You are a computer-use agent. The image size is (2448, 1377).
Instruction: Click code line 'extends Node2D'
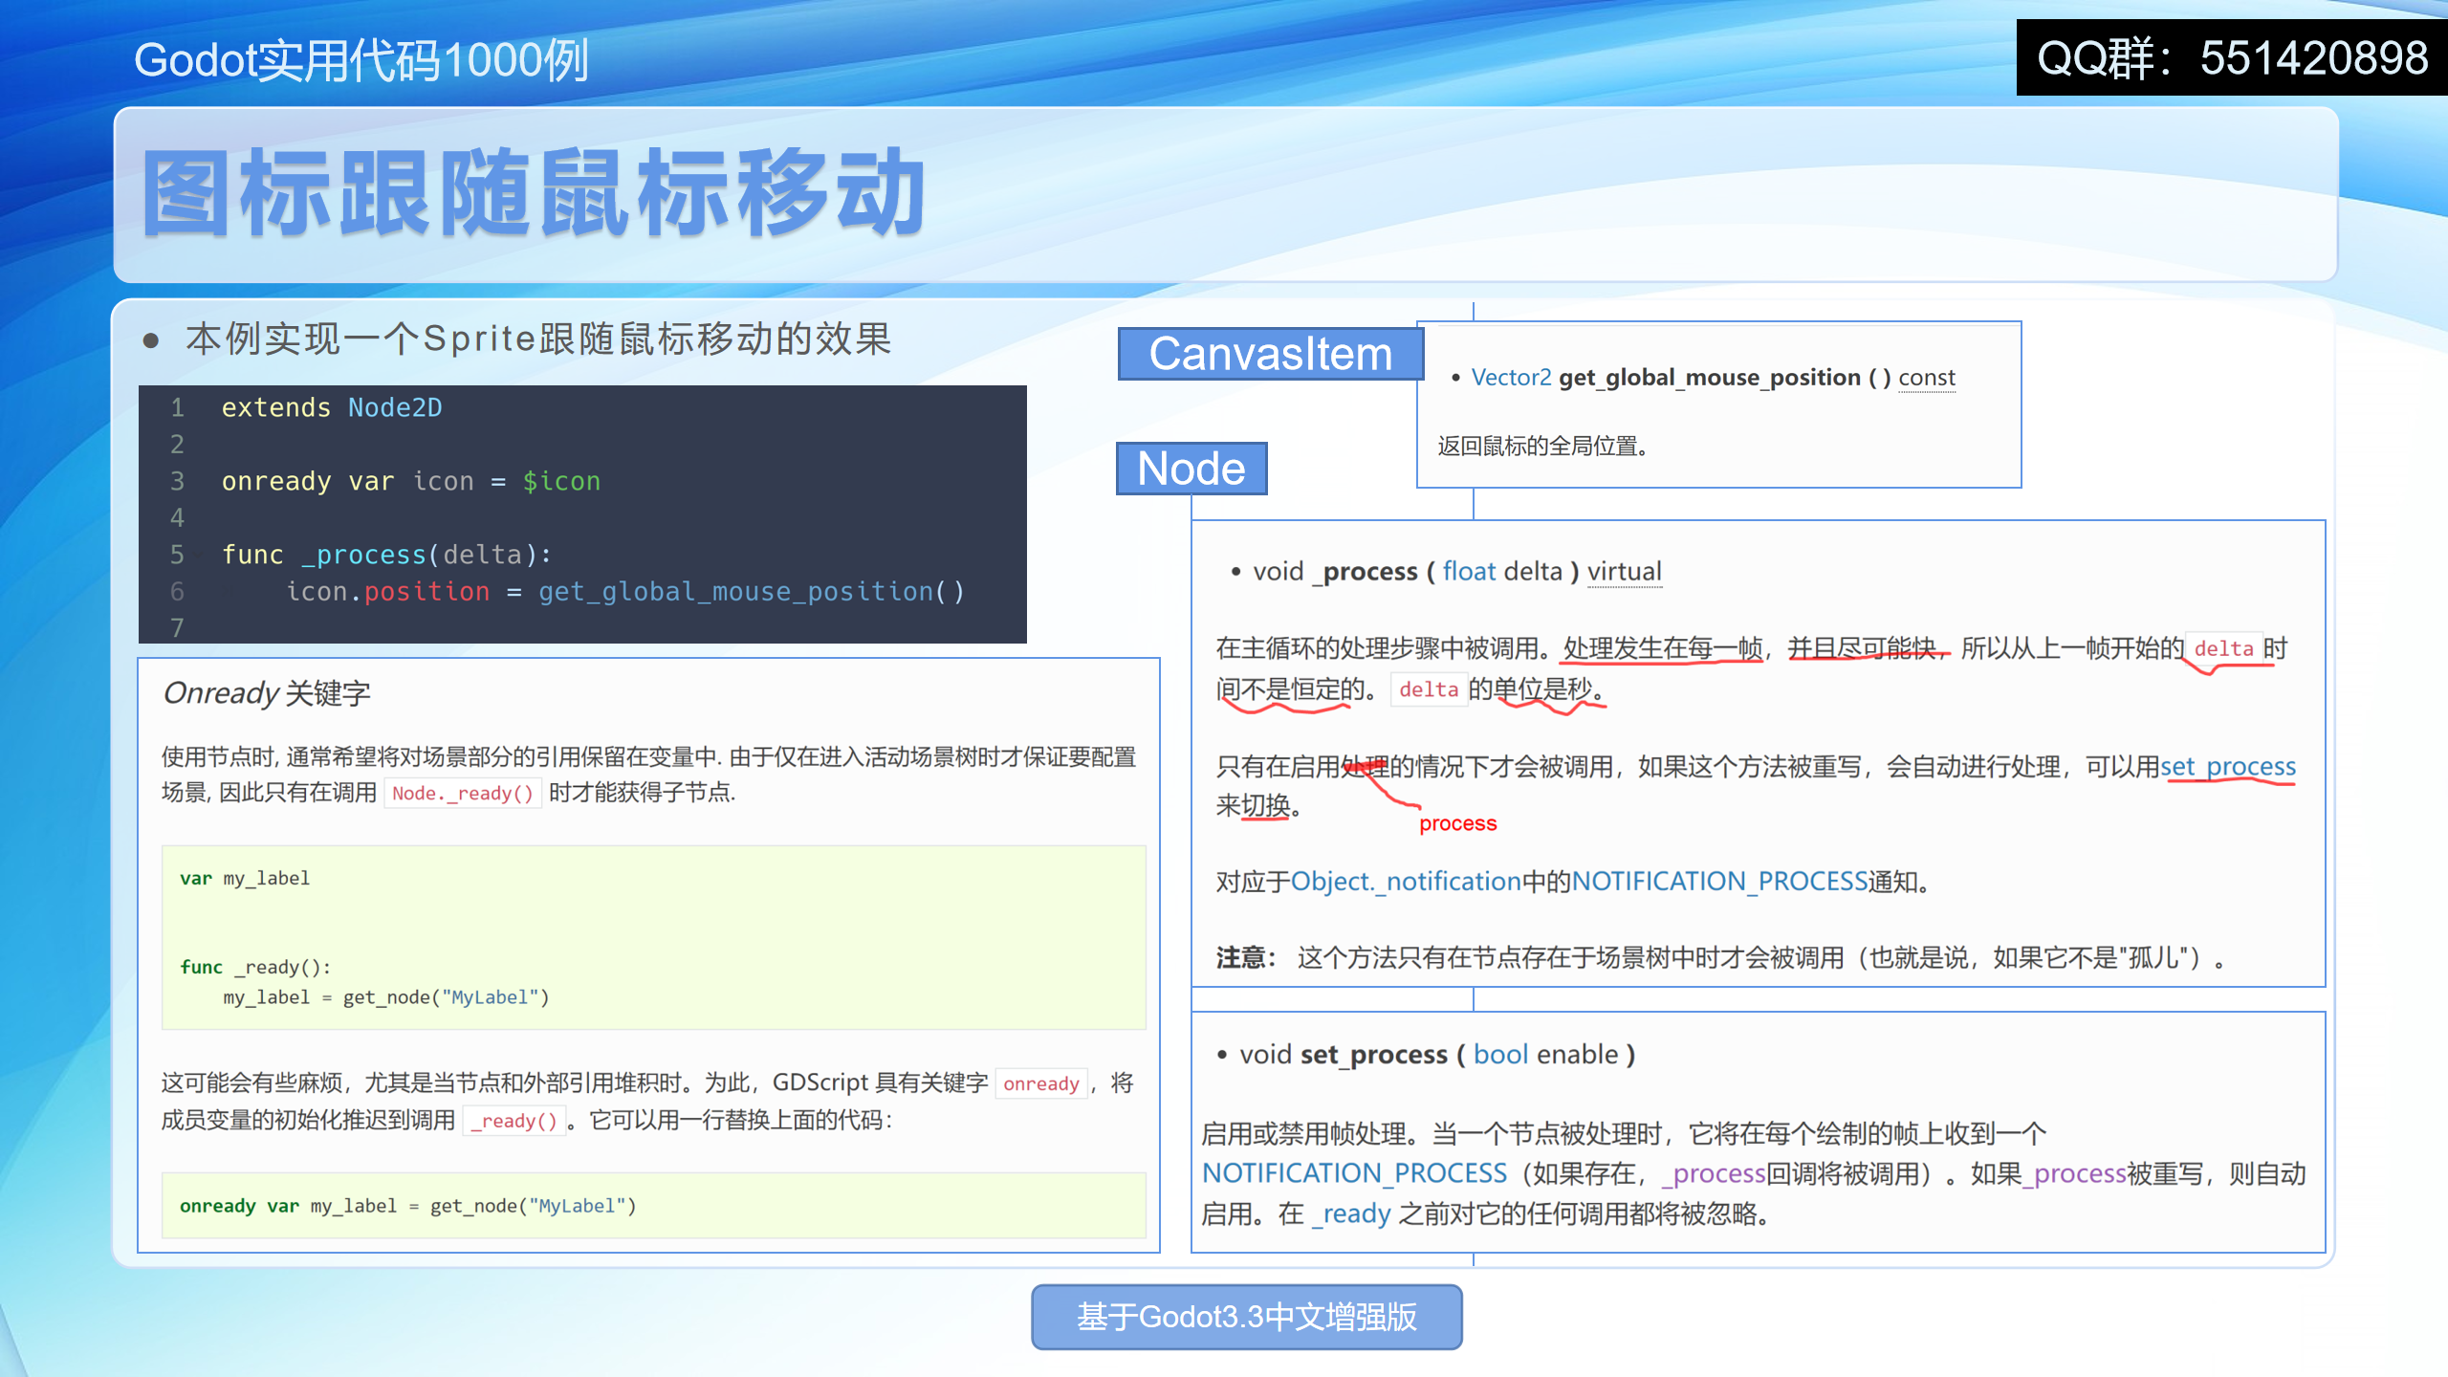[x=332, y=407]
